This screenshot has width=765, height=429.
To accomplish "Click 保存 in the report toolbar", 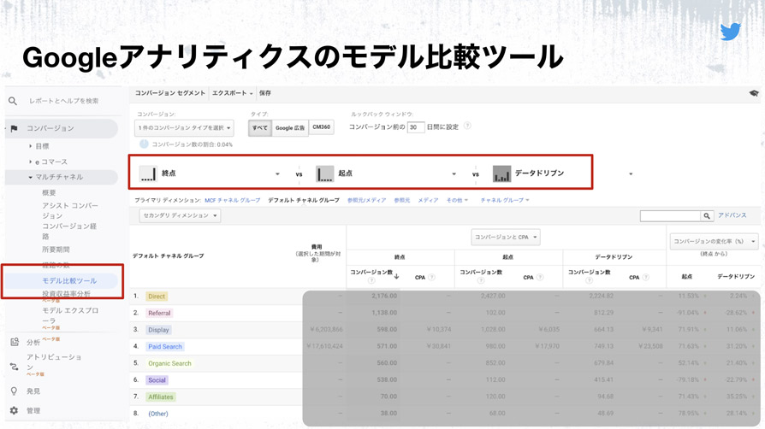I will 265,93.
